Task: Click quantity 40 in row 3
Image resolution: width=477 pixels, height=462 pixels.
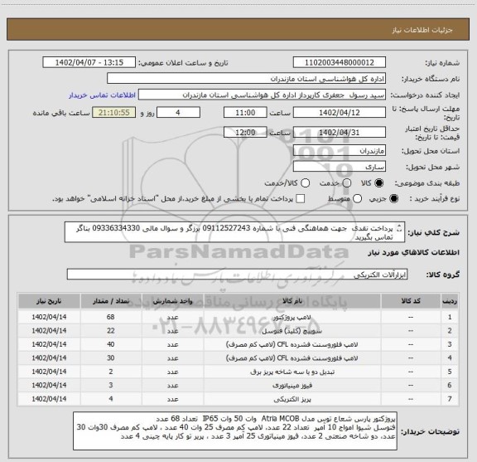Action: [111, 344]
